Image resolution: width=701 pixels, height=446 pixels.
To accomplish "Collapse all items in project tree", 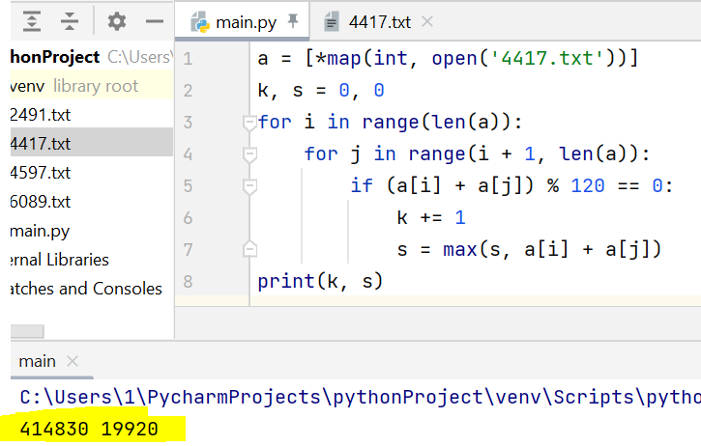I will coord(70,21).
